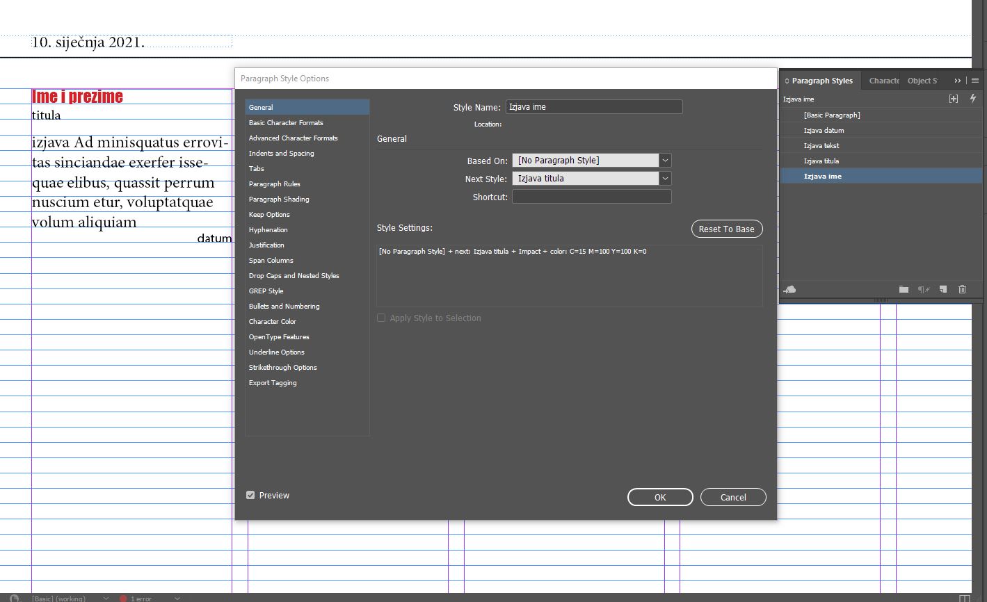Open Paragraph Shading category
The height and width of the screenshot is (602, 987).
307,199
